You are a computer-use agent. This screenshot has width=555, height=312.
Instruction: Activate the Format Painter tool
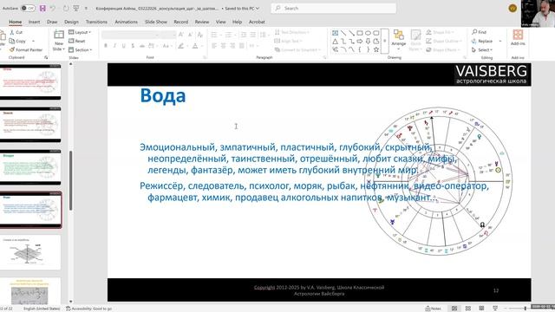pos(26,50)
